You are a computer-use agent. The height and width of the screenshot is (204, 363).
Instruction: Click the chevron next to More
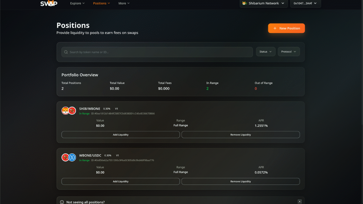pos(128,3)
